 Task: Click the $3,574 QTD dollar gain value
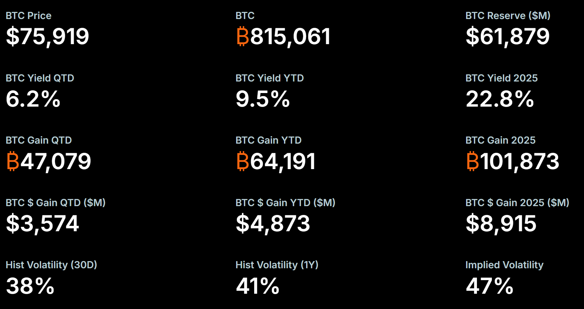[42, 224]
